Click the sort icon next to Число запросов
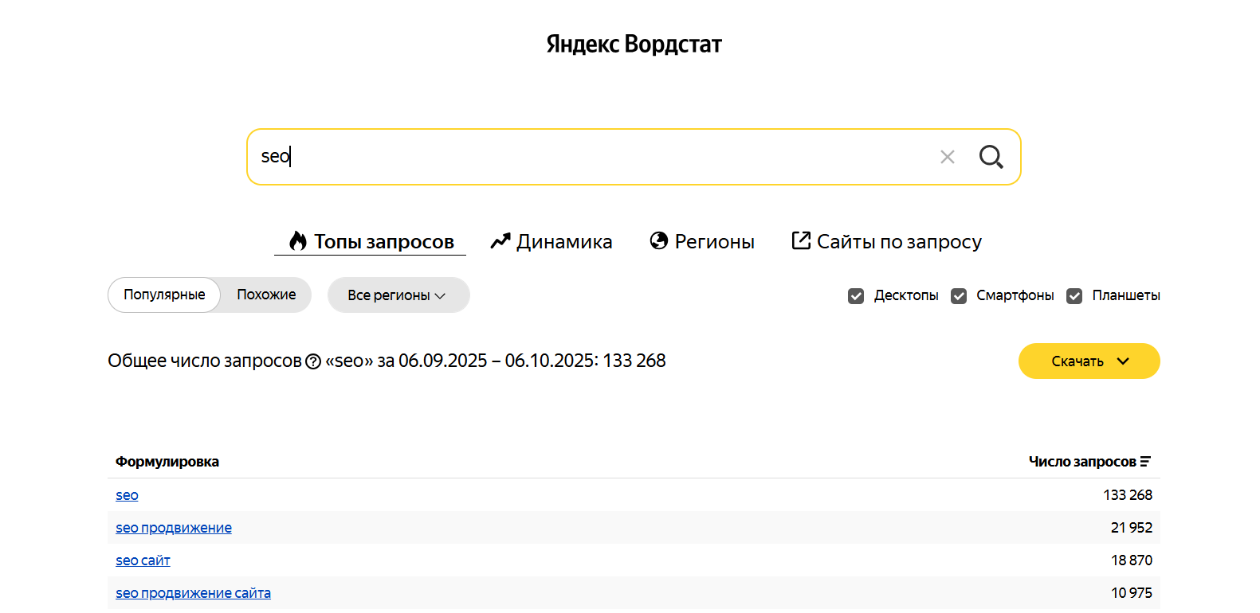 point(1145,462)
